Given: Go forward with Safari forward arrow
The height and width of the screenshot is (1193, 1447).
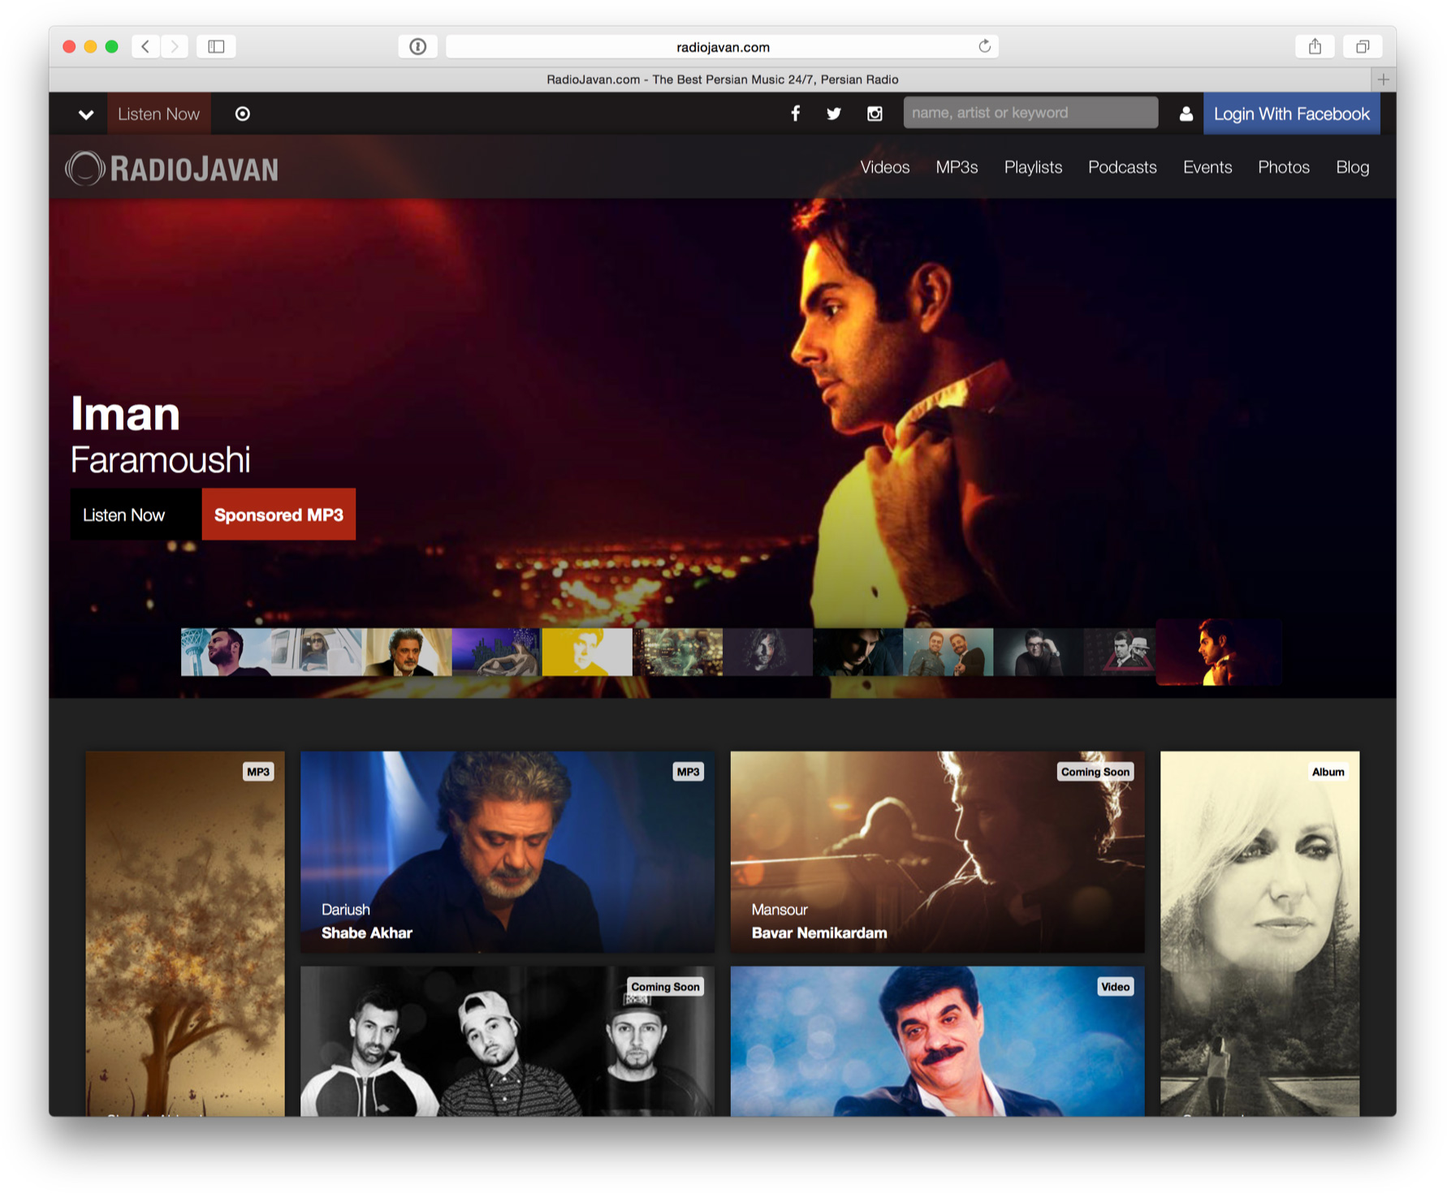Looking at the screenshot, I should pyautogui.click(x=174, y=46).
